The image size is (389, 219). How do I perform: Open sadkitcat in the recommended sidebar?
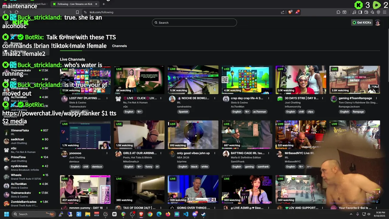pyautogui.click(x=26, y=141)
